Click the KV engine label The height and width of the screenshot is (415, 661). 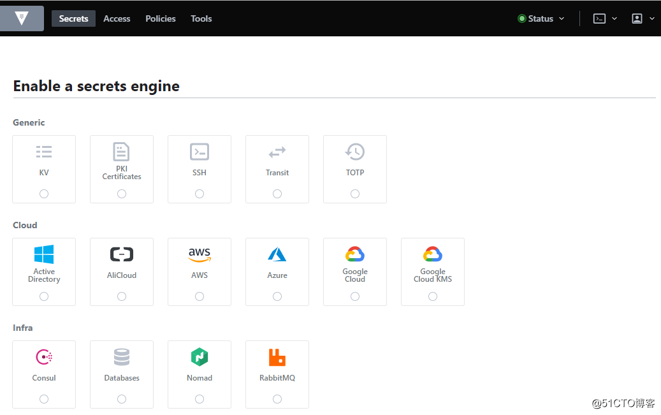coord(44,173)
